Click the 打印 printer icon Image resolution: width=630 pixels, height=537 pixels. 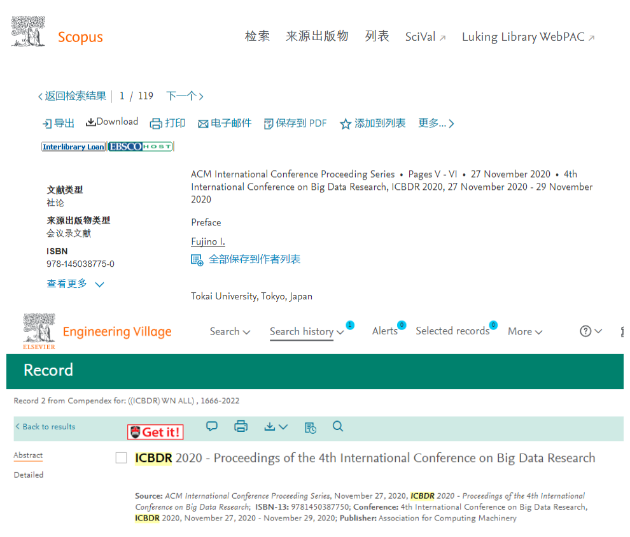point(156,124)
